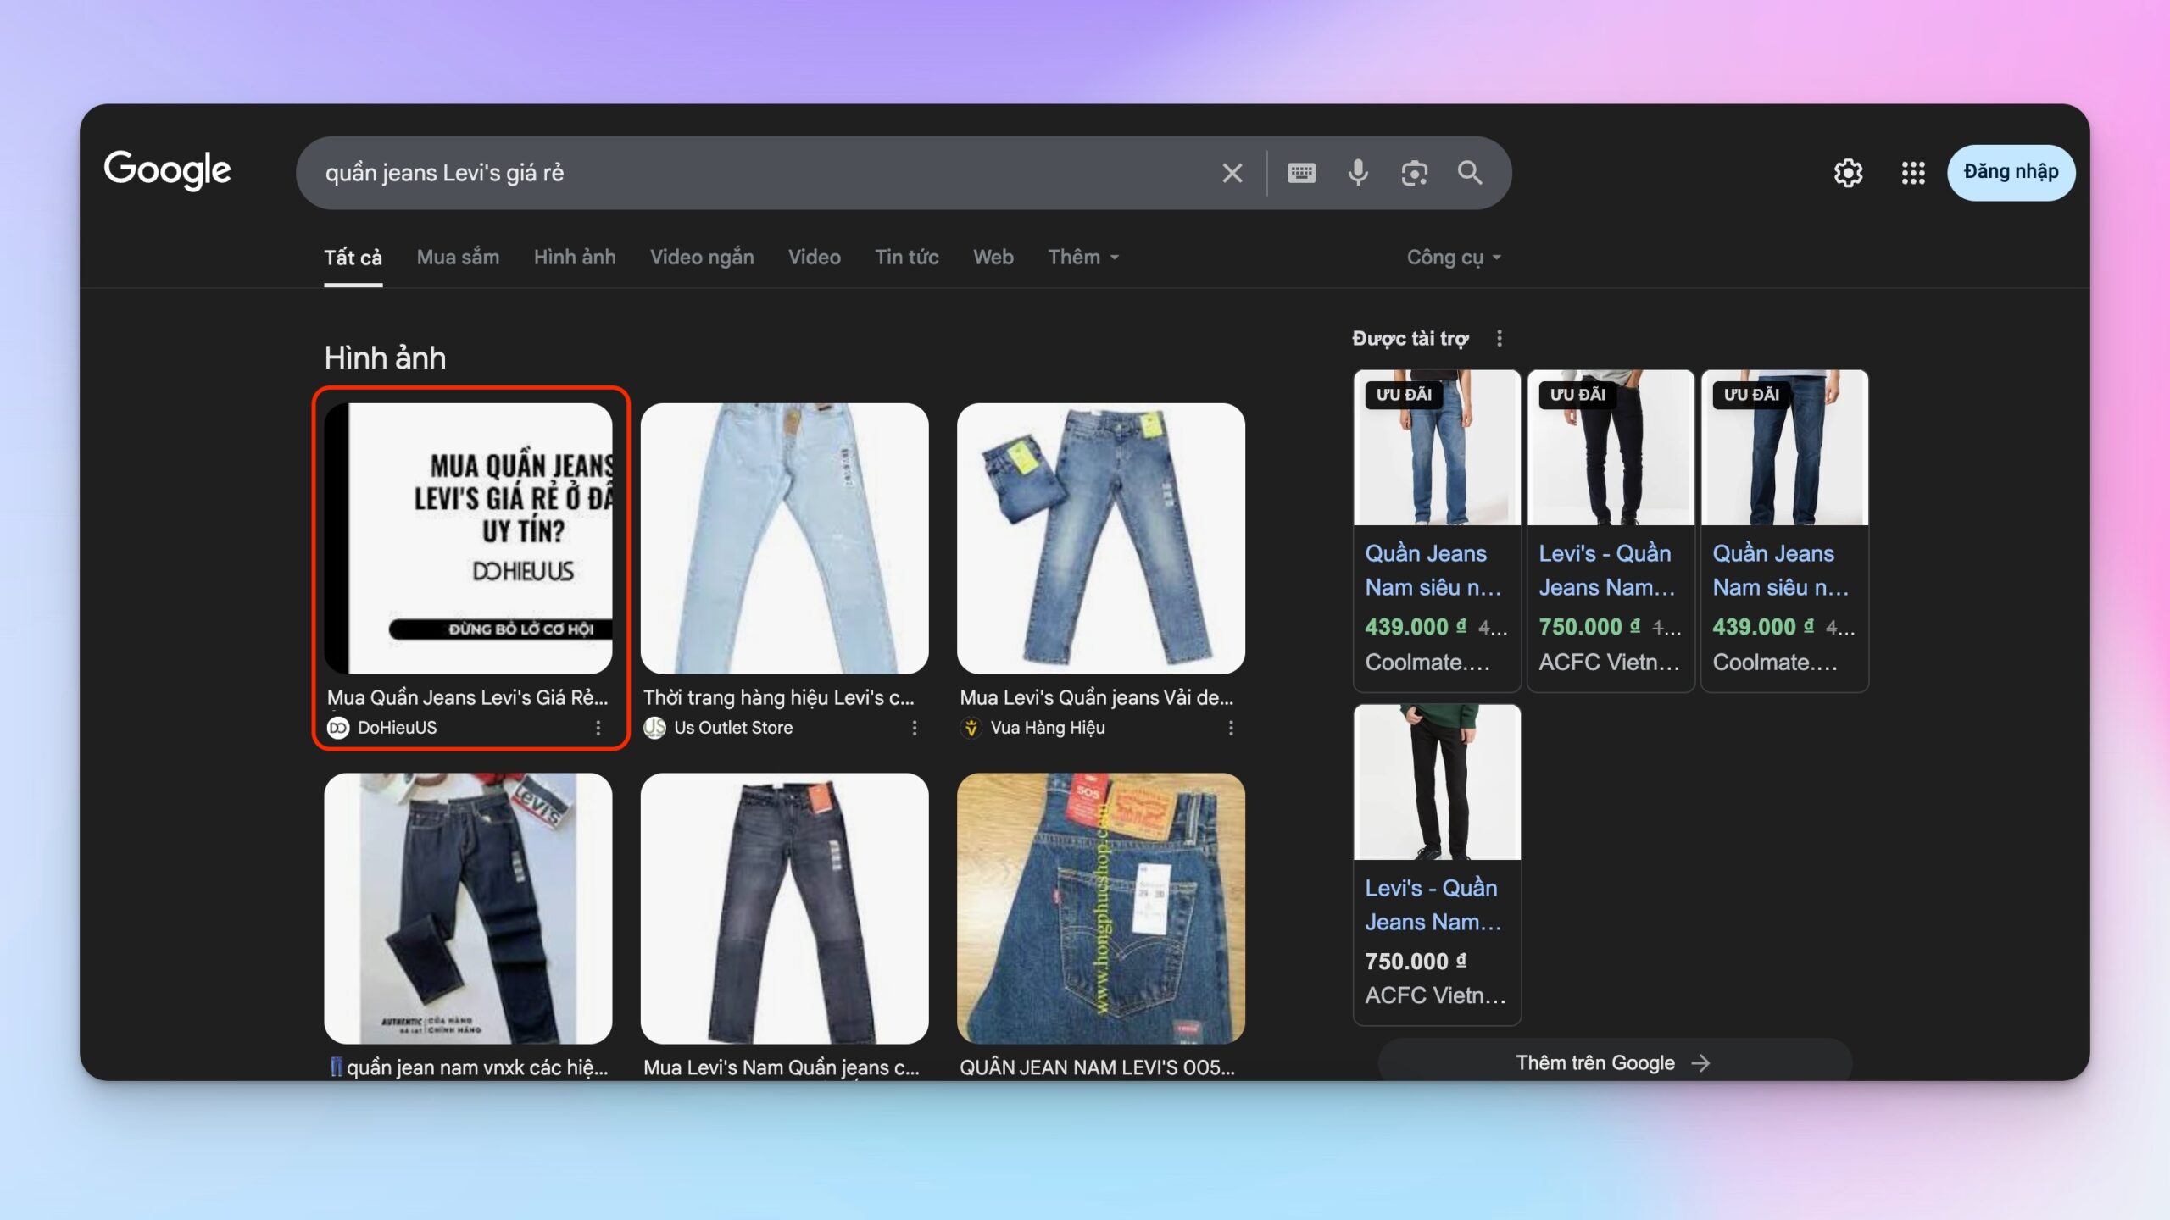The height and width of the screenshot is (1220, 2170).
Task: Click the first Quần Jeans Nam siêu n… ad title
Action: pos(1433,570)
